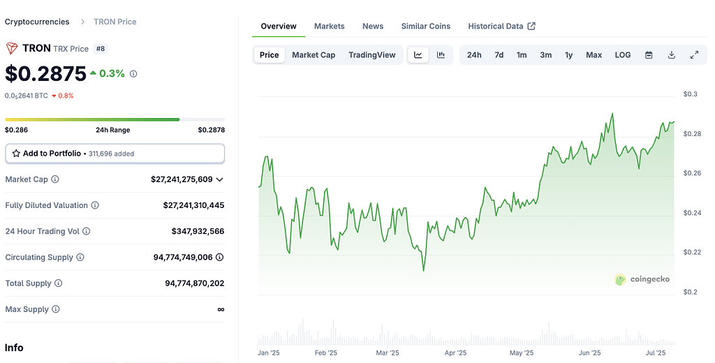Select the 24h time range
This screenshot has width=715, height=363.
tap(474, 55)
